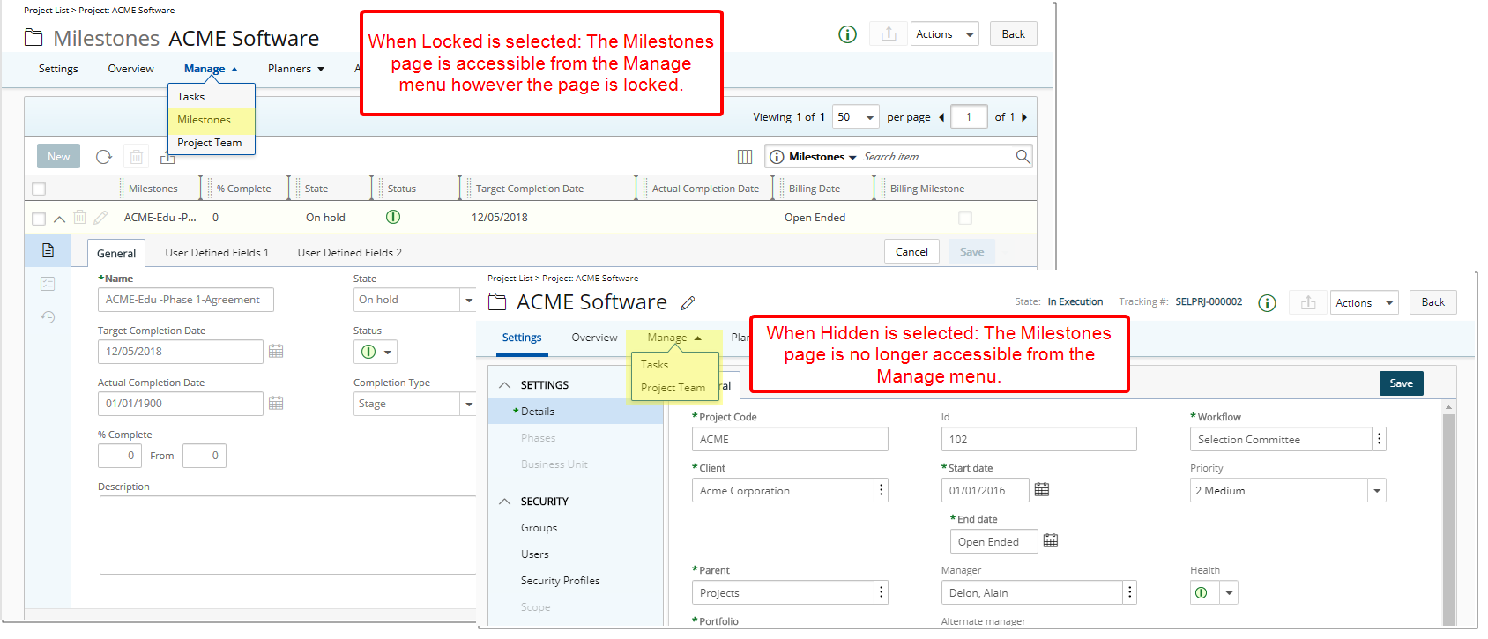
Task: Click the info icon beside Actions in Milestones window
Action: 847,34
